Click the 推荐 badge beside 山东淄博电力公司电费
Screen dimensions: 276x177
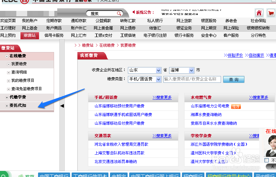[x=236, y=106]
